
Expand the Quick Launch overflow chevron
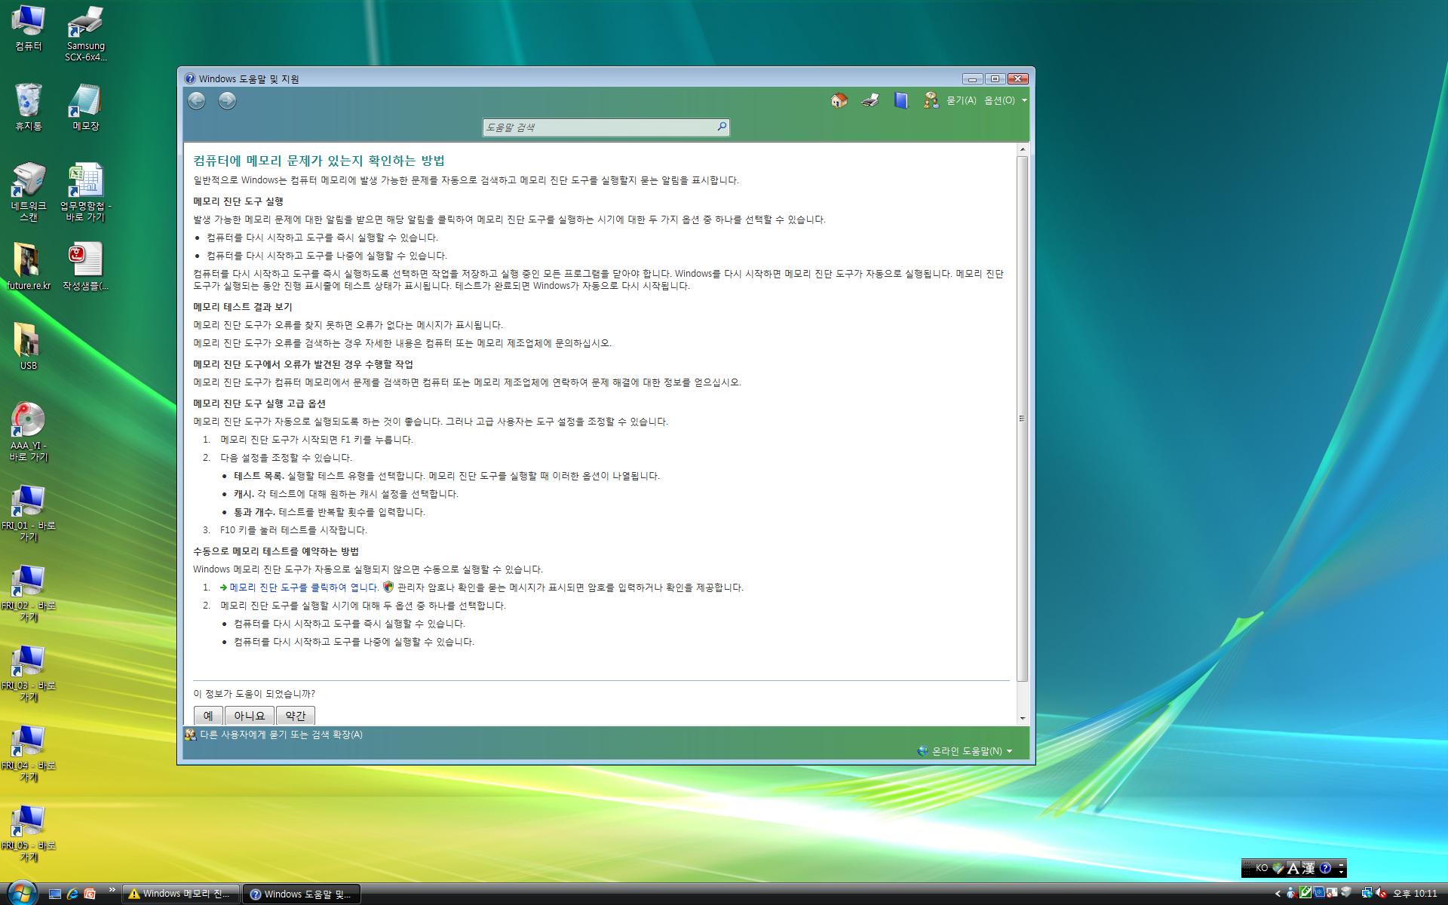112,890
